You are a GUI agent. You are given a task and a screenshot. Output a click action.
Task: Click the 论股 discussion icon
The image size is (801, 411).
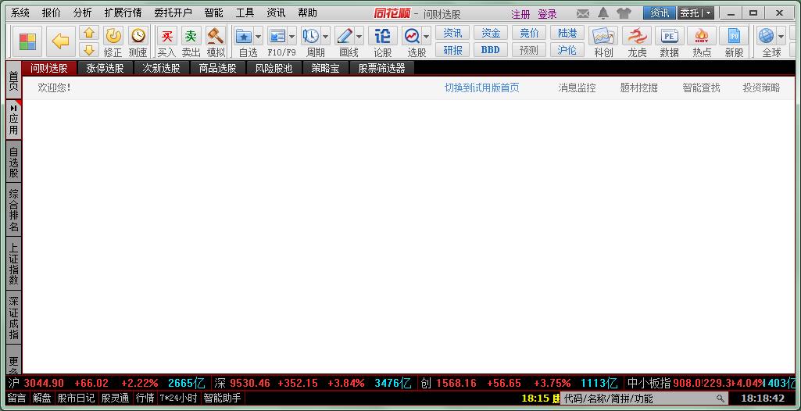(382, 41)
